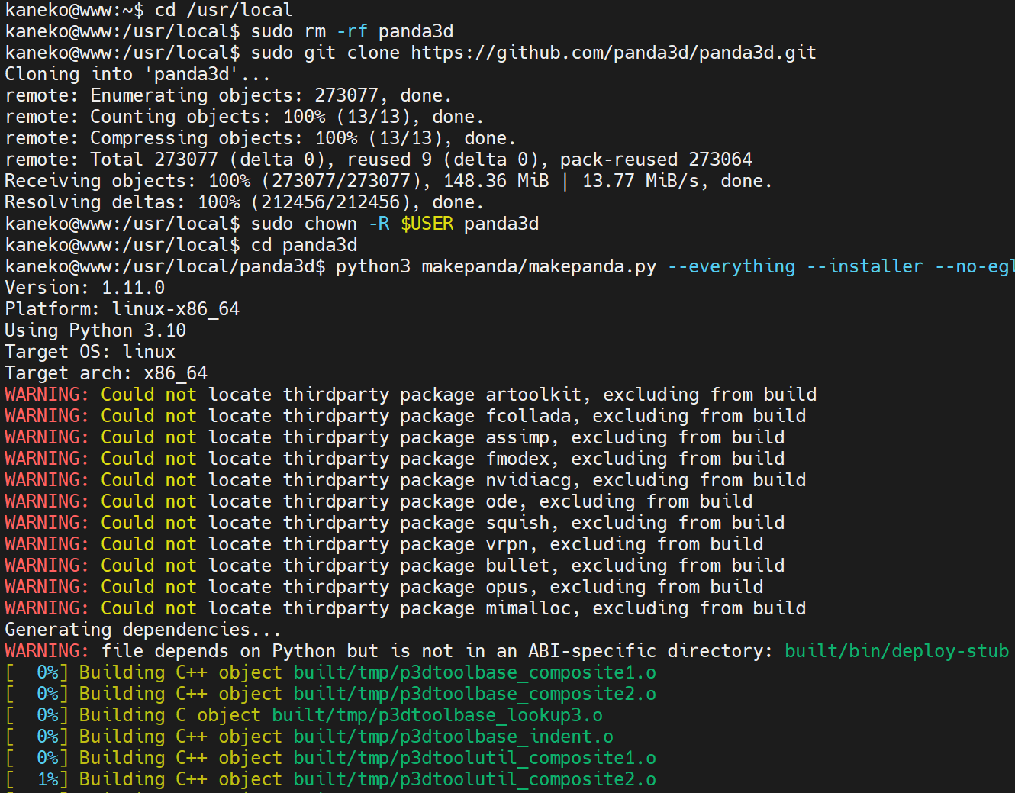
Task: Click built/tmp/p3dtoolbase_composite2.o path
Action: pyautogui.click(x=475, y=694)
